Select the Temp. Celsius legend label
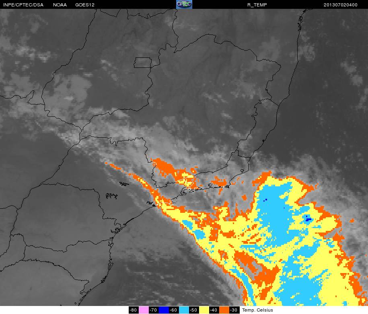368x314 pixels. pyautogui.click(x=257, y=310)
